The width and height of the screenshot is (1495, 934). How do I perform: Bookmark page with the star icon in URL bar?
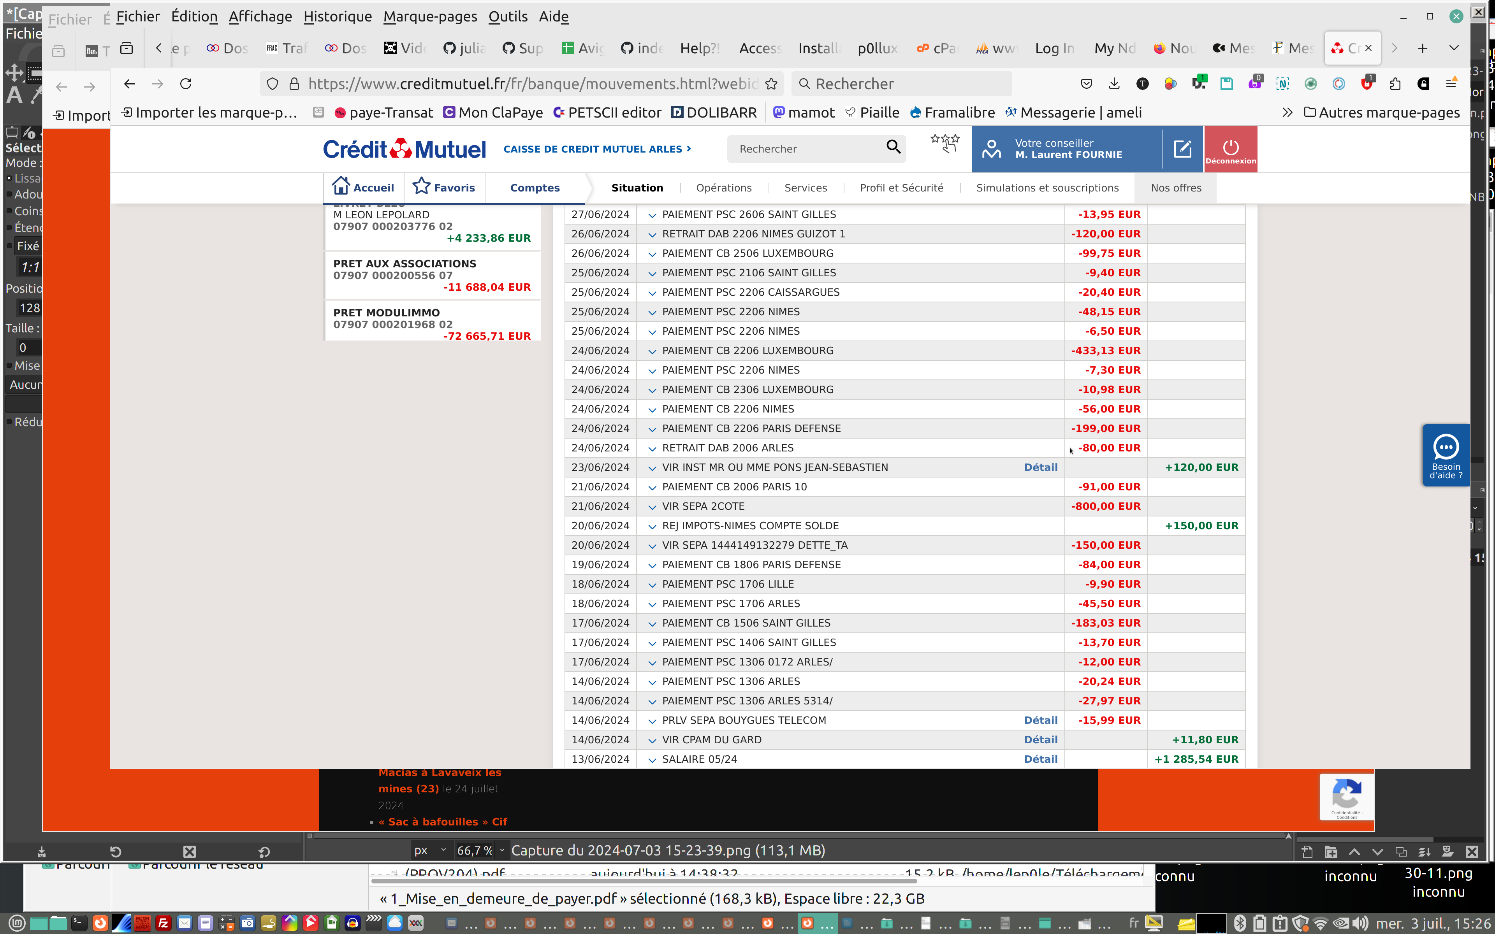(x=771, y=84)
